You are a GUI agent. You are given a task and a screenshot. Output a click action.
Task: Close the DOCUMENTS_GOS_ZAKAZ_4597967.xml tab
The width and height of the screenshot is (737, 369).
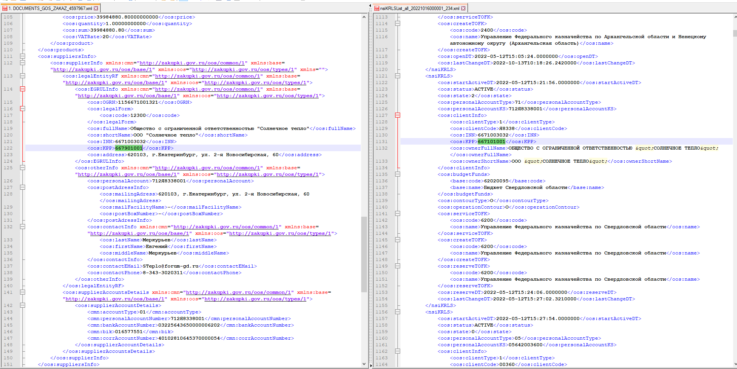pos(96,8)
